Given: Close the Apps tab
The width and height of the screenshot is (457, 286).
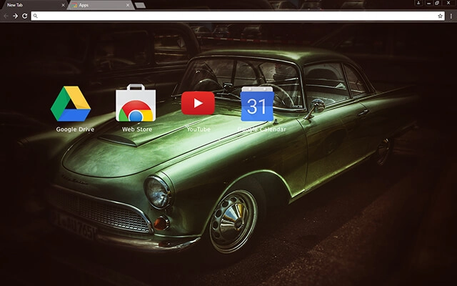Looking at the screenshot, I should click(128, 5).
